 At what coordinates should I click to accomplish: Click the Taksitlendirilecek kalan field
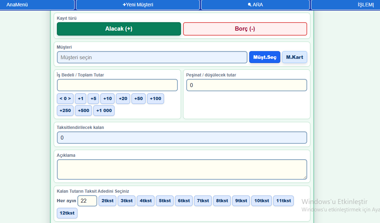click(x=182, y=137)
